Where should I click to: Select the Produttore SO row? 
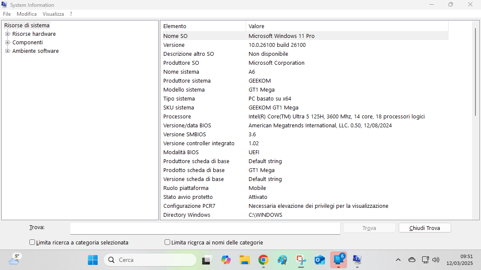click(x=305, y=63)
